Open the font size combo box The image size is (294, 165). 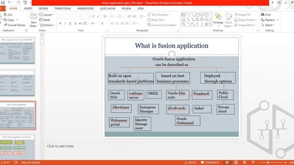(86, 16)
